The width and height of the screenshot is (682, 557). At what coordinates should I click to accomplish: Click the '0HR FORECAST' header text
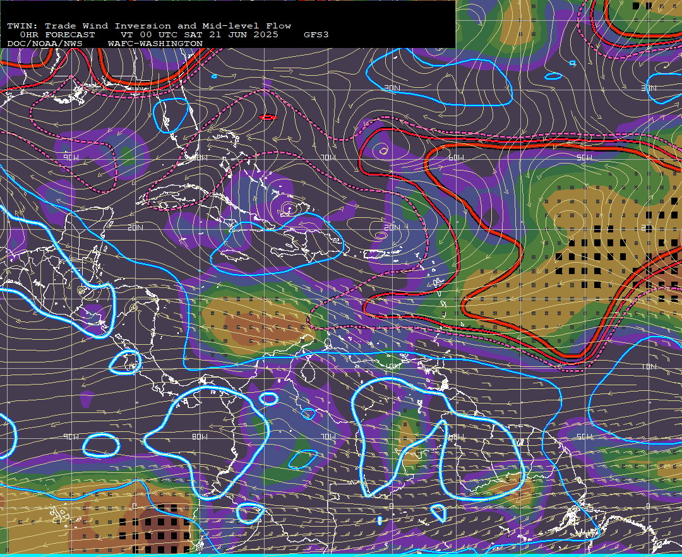(57, 35)
